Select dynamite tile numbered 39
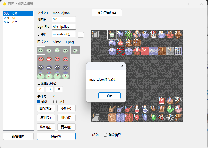The image size is (208, 148). tap(162, 117)
